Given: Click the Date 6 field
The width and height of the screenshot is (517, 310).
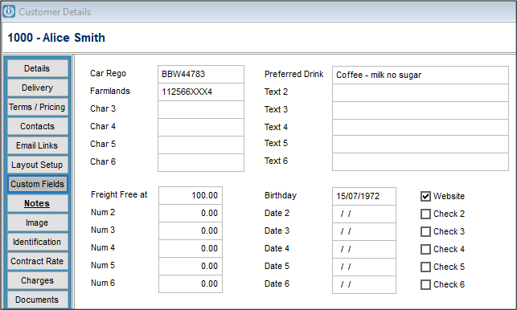Looking at the screenshot, I should 364,284.
